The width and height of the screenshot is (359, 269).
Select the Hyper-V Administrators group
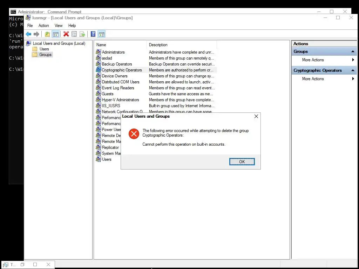121,100
